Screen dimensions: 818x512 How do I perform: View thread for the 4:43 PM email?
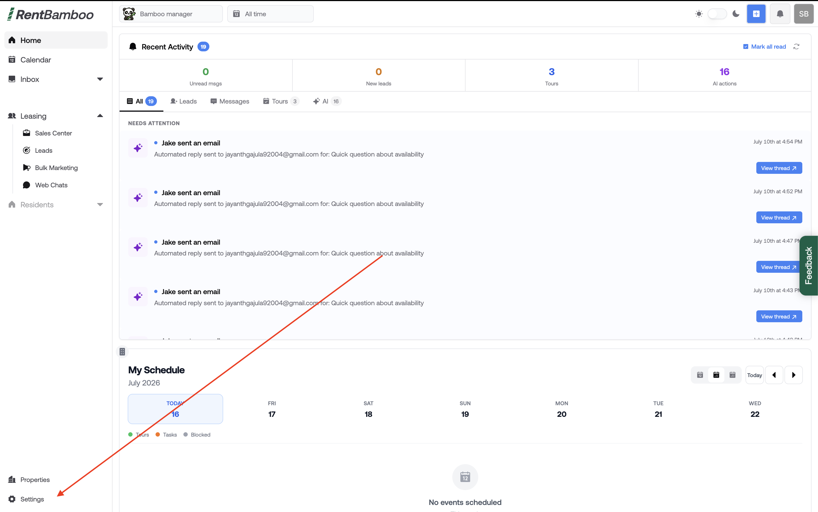779,316
